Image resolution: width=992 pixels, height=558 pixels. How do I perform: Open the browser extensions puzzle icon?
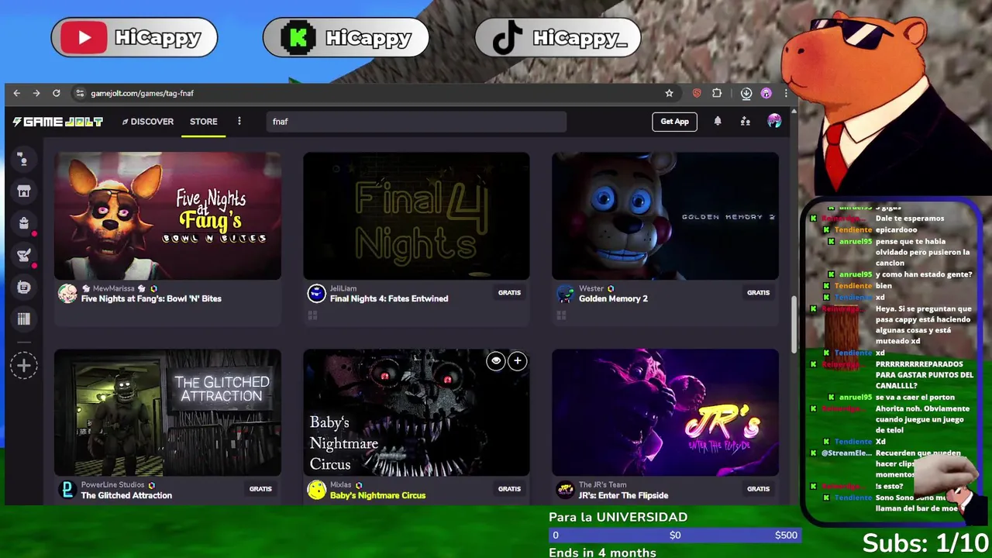[717, 93]
